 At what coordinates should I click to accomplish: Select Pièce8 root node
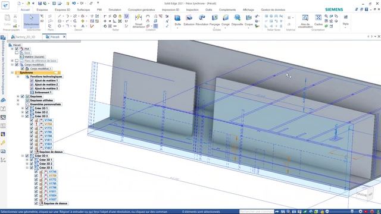[17, 45]
